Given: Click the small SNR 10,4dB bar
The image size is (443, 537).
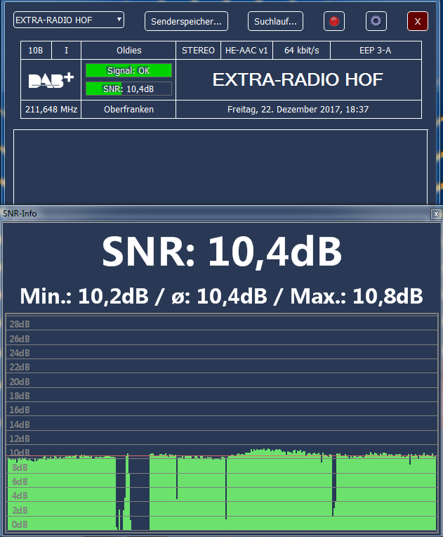Looking at the screenshot, I should 128,89.
